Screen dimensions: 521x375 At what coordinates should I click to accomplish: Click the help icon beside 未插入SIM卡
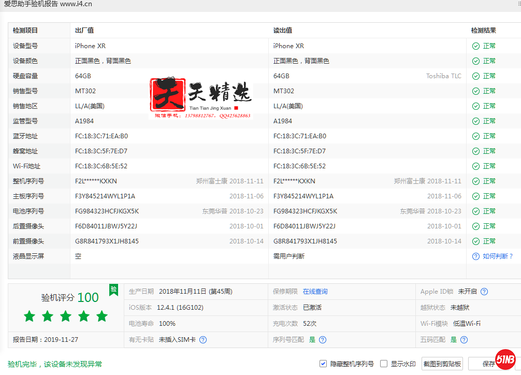point(203,340)
